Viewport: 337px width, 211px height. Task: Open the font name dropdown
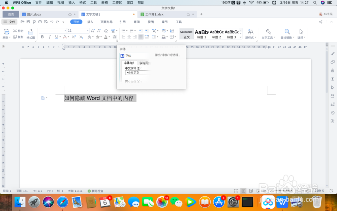click(x=65, y=31)
